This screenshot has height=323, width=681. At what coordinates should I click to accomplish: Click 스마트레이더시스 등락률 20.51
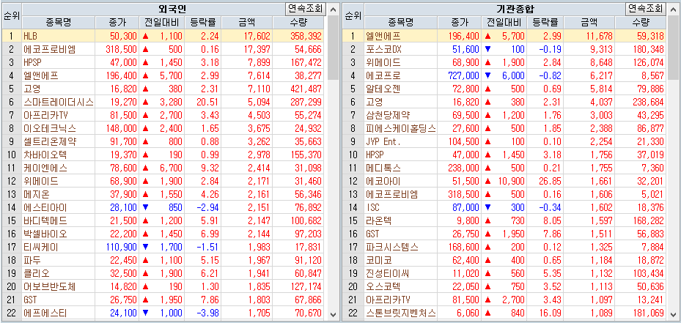[x=208, y=102]
